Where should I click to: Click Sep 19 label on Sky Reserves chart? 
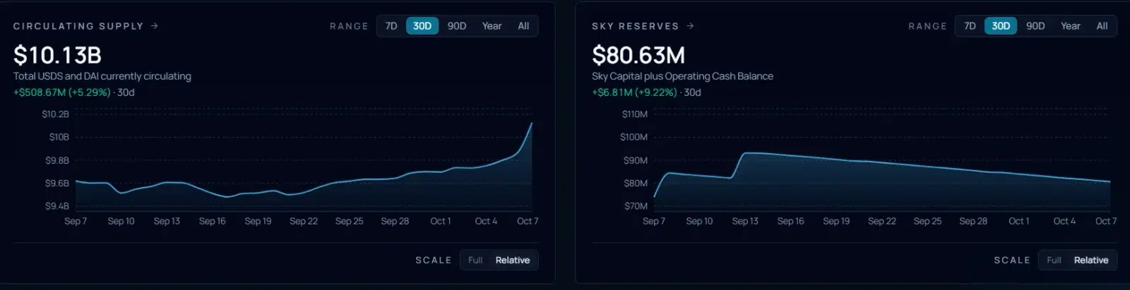coord(836,221)
